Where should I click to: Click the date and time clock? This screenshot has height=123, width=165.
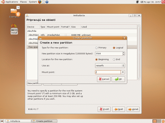pos(152,2)
